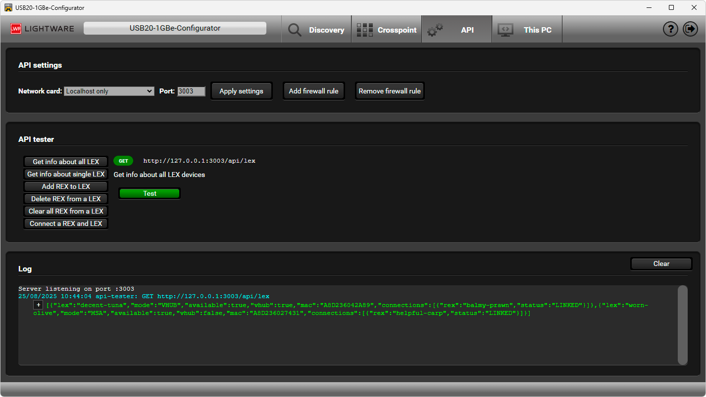Image resolution: width=706 pixels, height=397 pixels.
Task: Click Add firewall rule
Action: (x=313, y=91)
